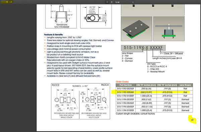This screenshot has height=132, width=201.
Task: Click the 515-119X-X XXXXF part code box
Action: [143, 48]
